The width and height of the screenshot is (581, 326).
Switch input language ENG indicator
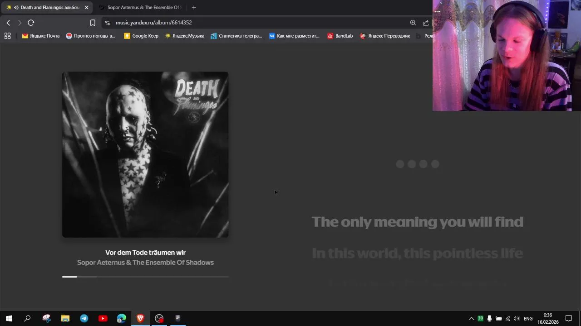coord(528,319)
